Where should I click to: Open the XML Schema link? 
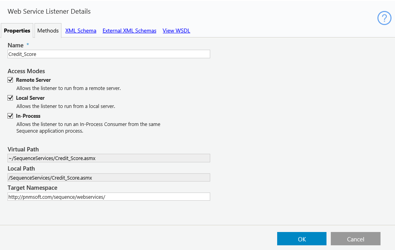coord(81,31)
